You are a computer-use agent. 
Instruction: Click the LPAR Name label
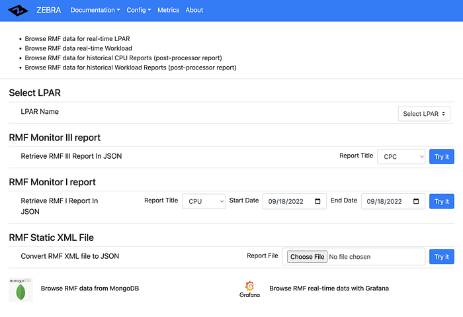click(x=40, y=112)
